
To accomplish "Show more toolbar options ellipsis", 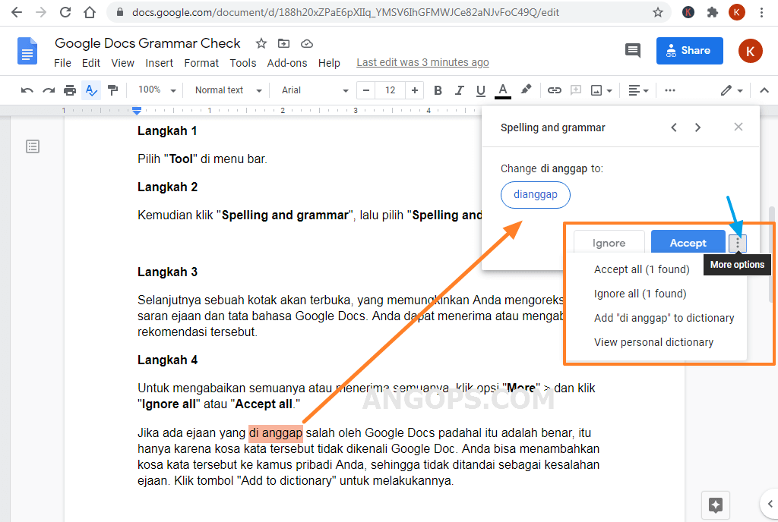I will (x=670, y=90).
